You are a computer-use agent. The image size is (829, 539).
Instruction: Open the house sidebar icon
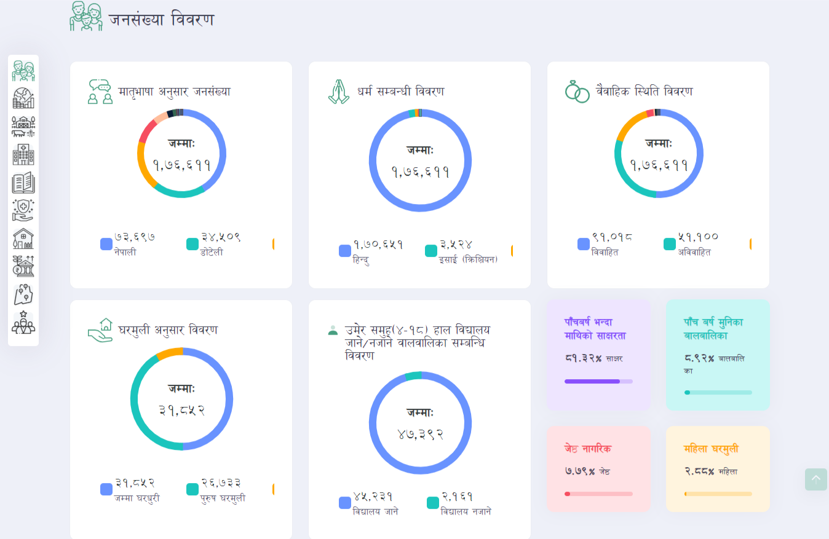pos(23,238)
